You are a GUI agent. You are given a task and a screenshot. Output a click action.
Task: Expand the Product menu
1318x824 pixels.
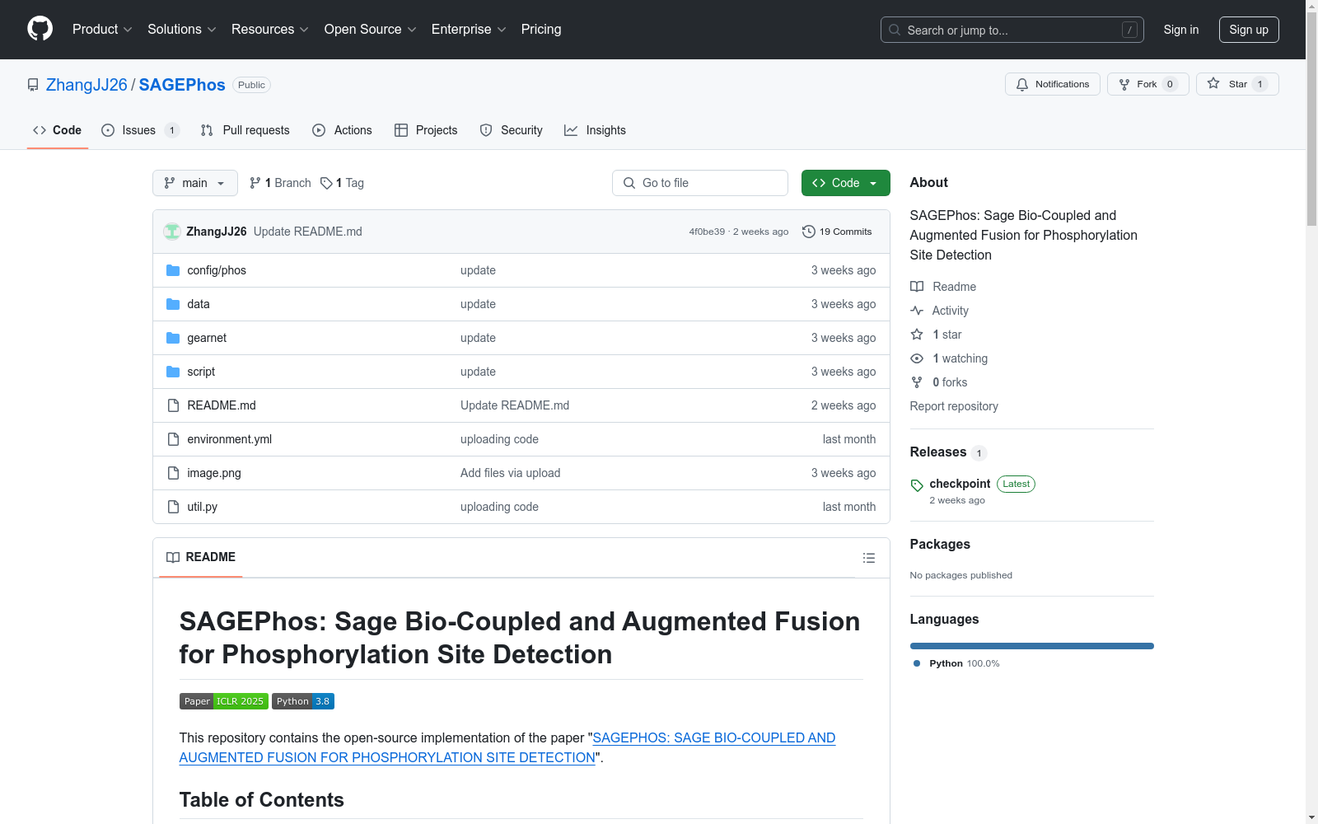102,29
